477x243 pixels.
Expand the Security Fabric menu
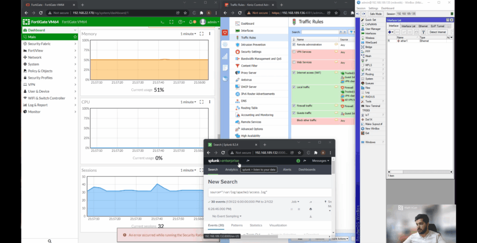[50, 44]
